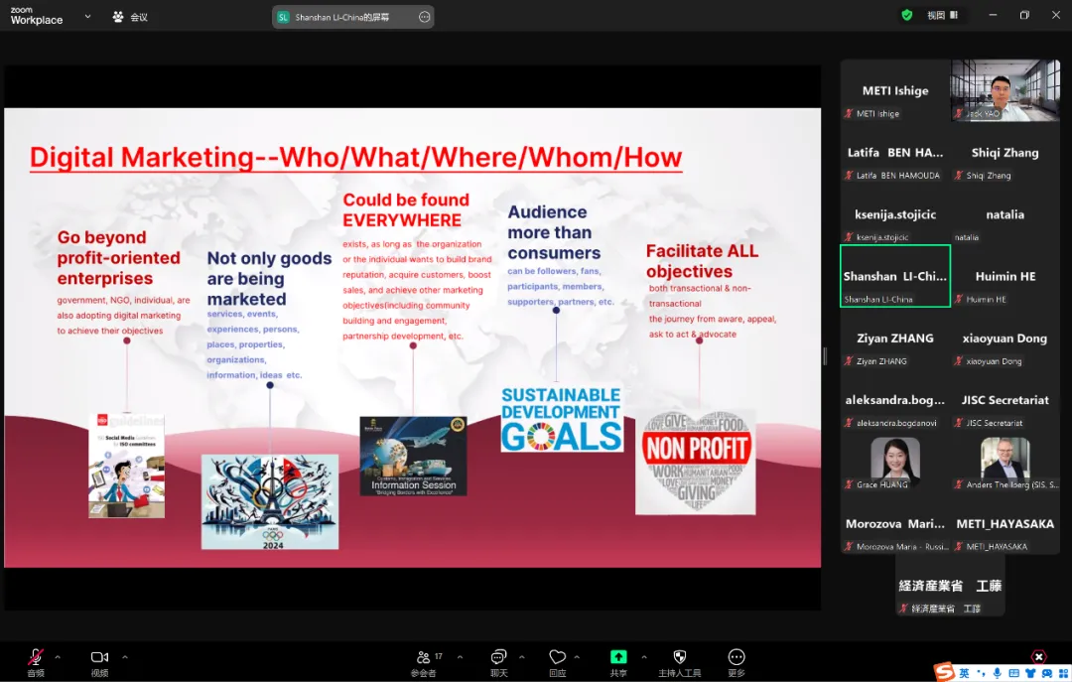
Task: Open the View layout button
Action: tap(942, 15)
